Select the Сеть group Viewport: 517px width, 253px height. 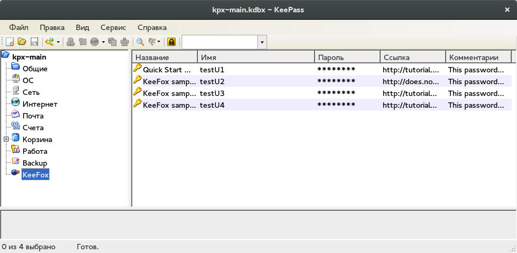pos(31,92)
